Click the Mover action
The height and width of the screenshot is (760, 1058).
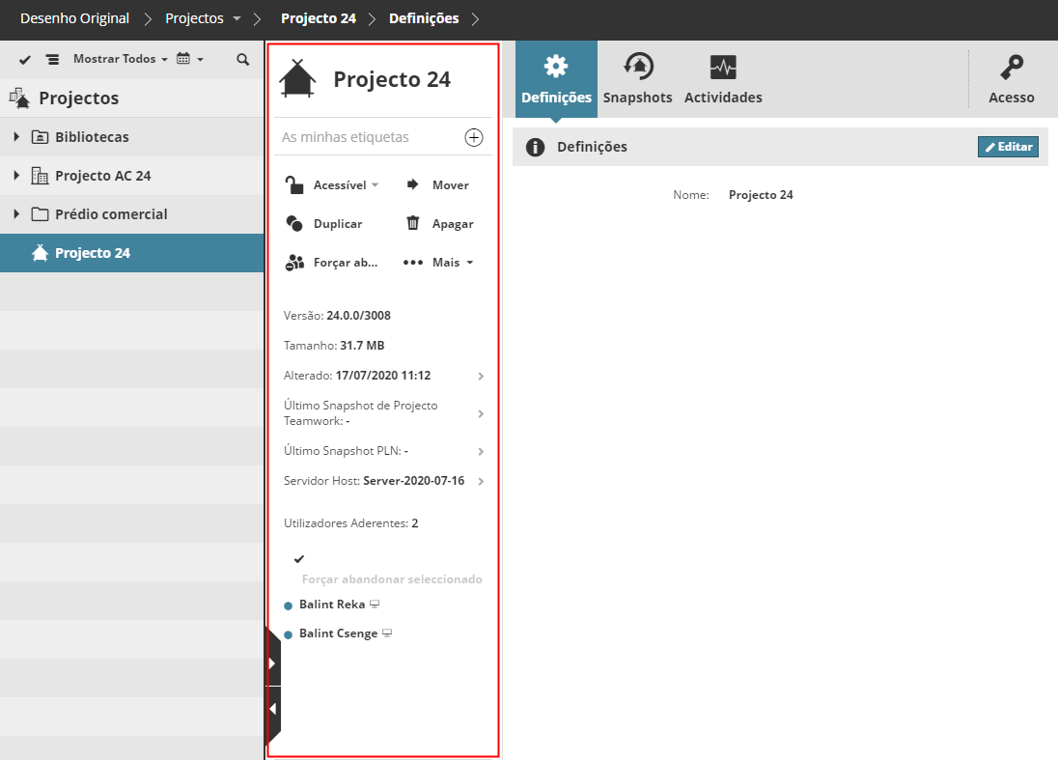(437, 185)
